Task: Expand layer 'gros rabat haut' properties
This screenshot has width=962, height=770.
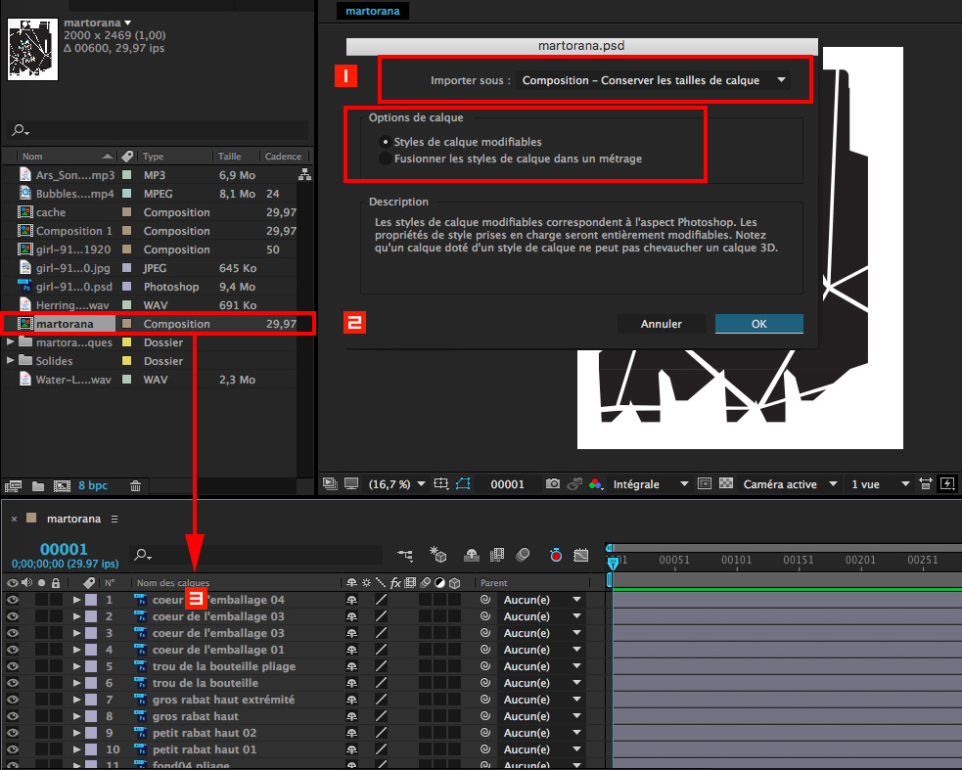Action: [76, 716]
